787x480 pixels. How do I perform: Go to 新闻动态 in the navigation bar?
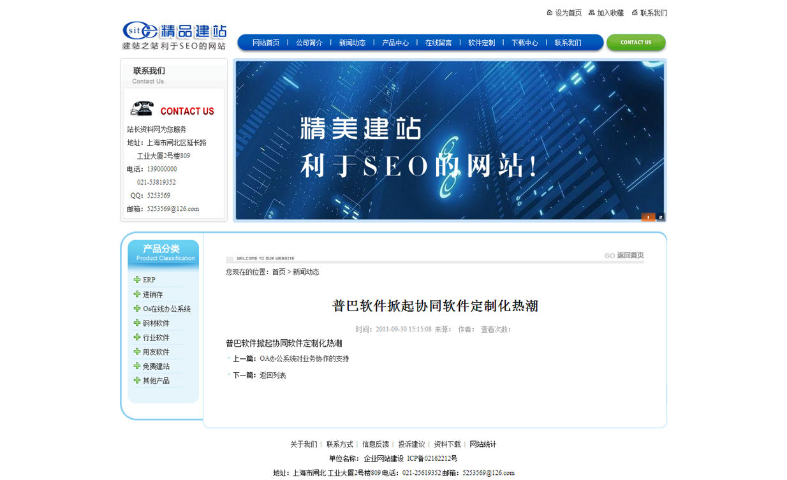pyautogui.click(x=353, y=43)
